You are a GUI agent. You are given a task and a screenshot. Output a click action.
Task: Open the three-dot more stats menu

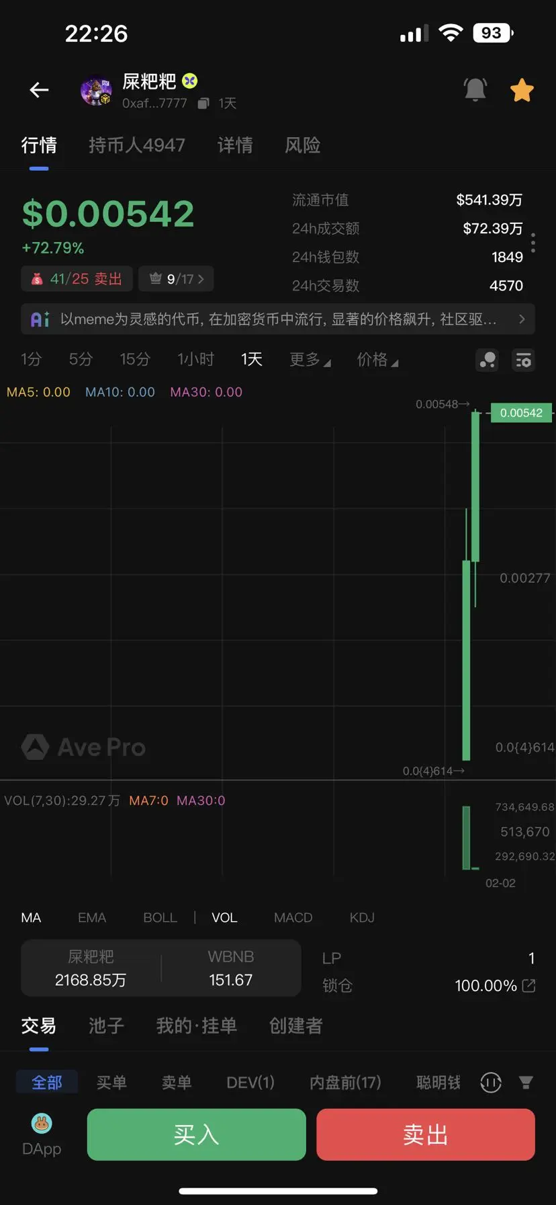(533, 243)
